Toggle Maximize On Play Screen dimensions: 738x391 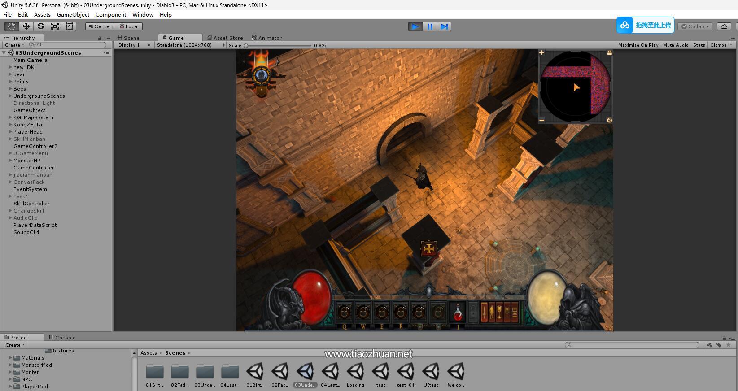click(x=638, y=45)
